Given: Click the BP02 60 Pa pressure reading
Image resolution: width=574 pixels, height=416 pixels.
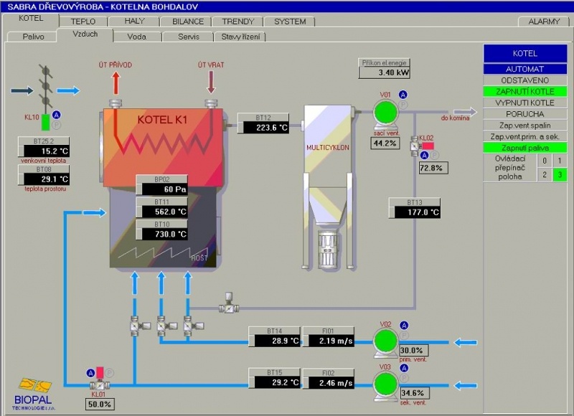Looking at the screenshot, I should (162, 185).
